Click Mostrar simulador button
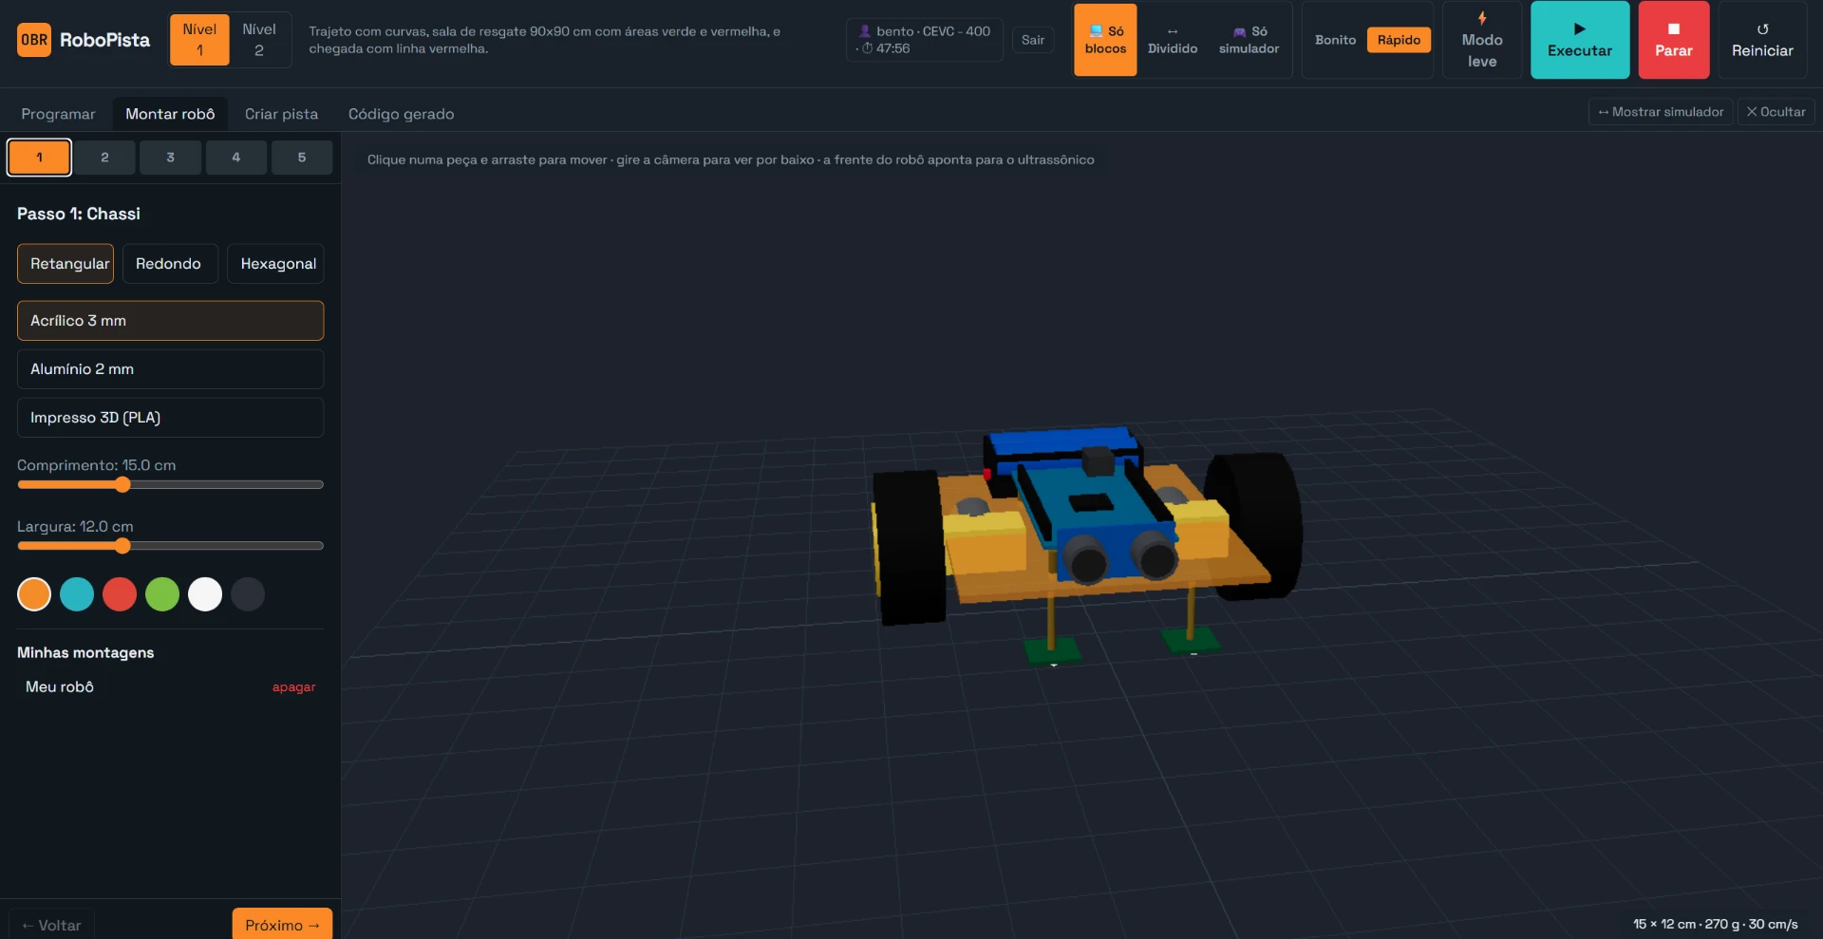The height and width of the screenshot is (939, 1823). (1661, 112)
